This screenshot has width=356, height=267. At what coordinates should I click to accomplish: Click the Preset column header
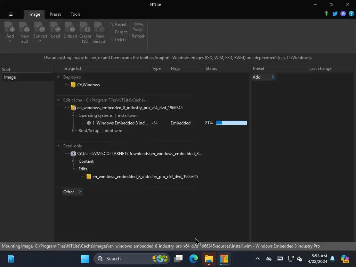(x=258, y=68)
